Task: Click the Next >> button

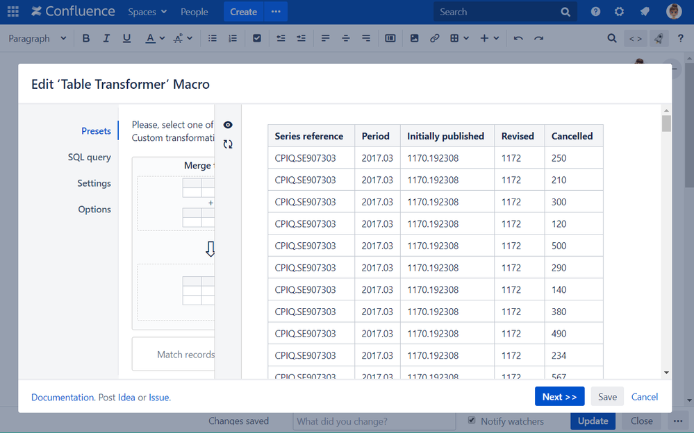Action: point(559,397)
